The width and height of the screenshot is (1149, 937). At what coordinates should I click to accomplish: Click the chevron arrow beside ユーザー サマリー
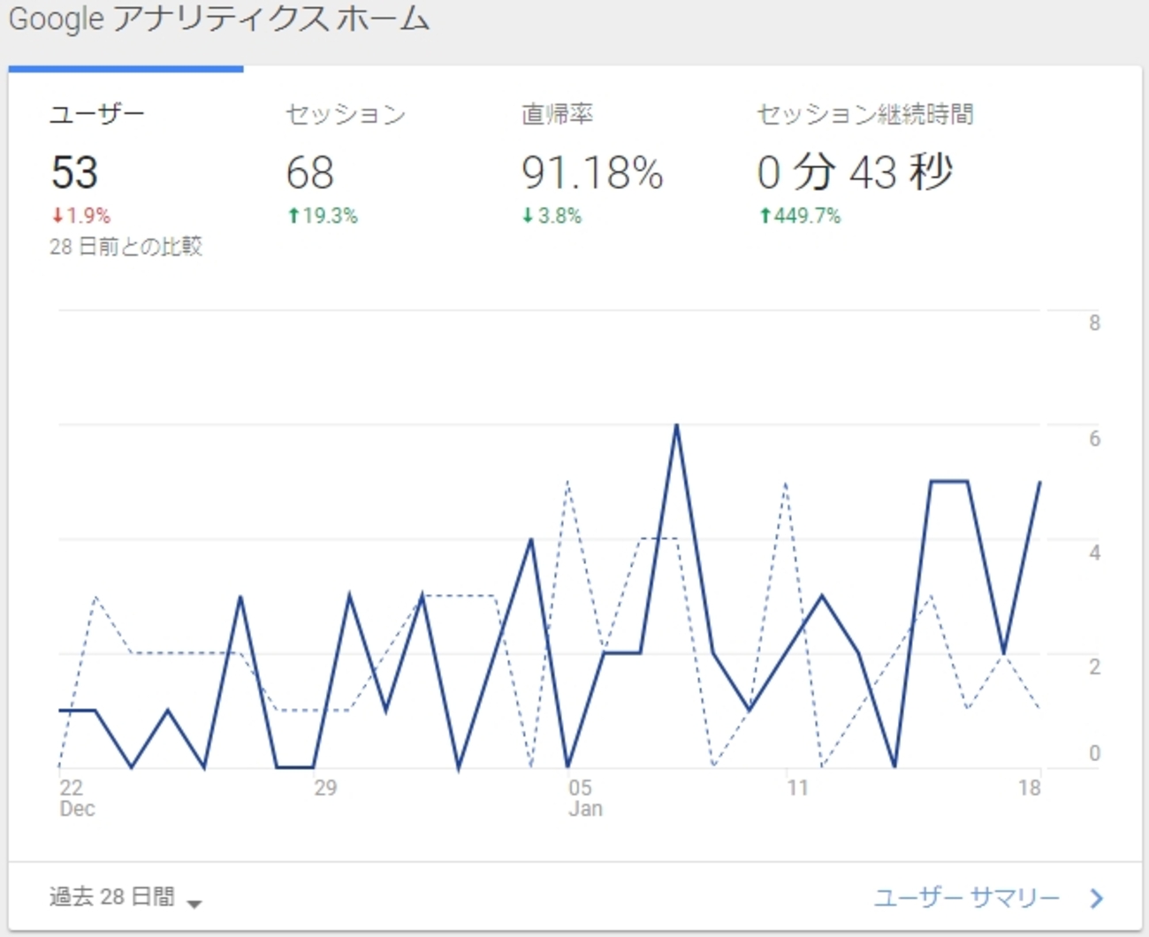[x=1097, y=898]
